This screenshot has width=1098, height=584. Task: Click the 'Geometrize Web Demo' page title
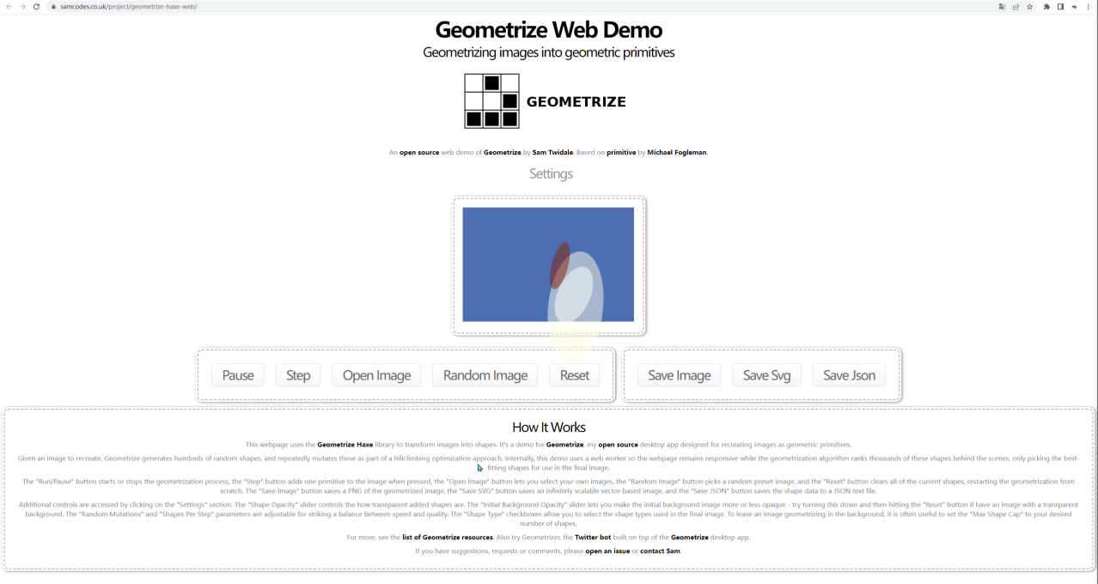(x=549, y=30)
